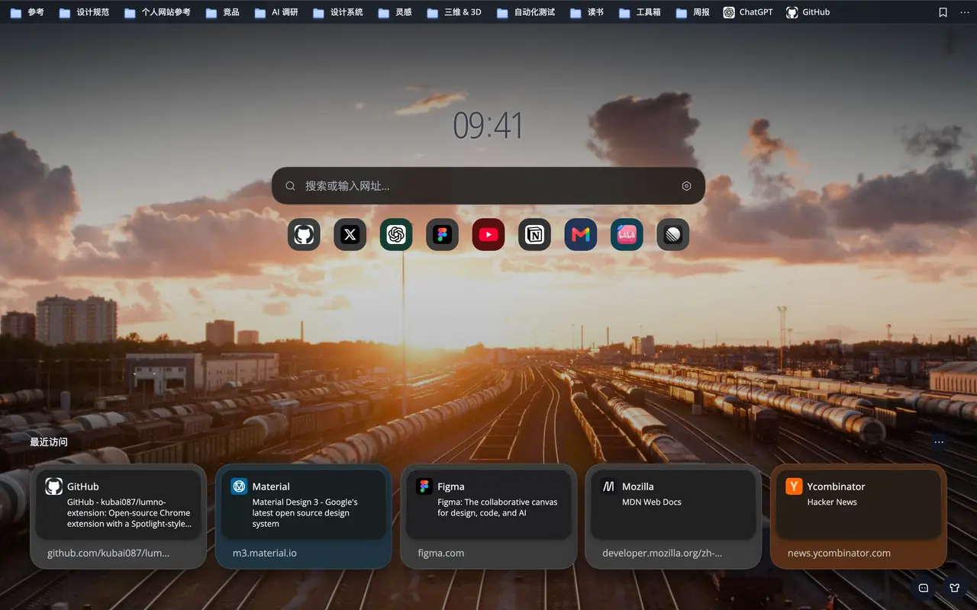Screen dimensions: 977x610
Task: Click the search engine settings icon in search bar
Action: pyautogui.click(x=686, y=186)
